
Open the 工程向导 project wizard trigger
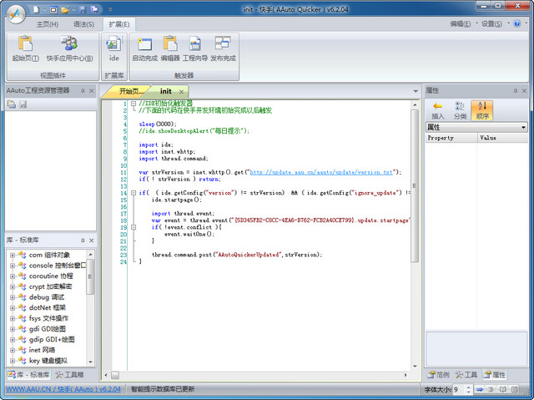pos(195,48)
